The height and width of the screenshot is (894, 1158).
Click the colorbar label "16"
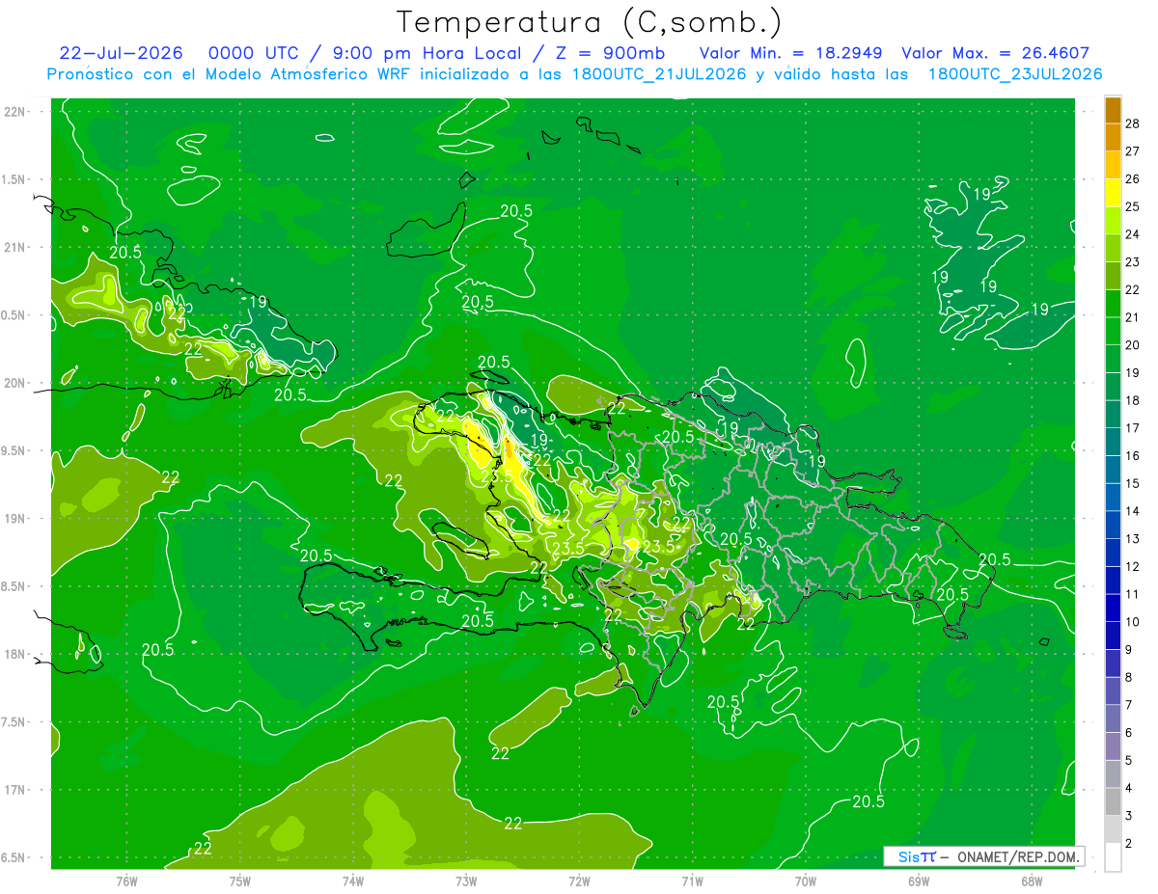[1132, 455]
